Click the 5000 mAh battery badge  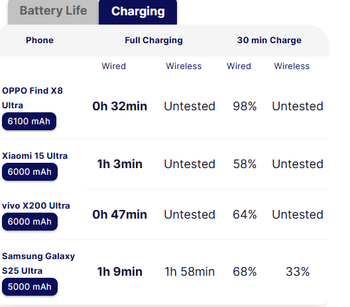click(30, 286)
